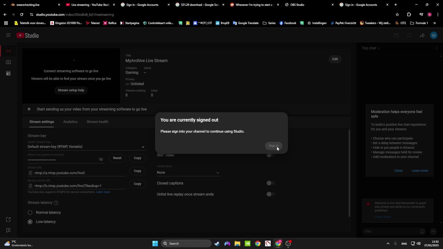Copy the Backup server URL
The height and width of the screenshot is (249, 443).
pos(137,184)
